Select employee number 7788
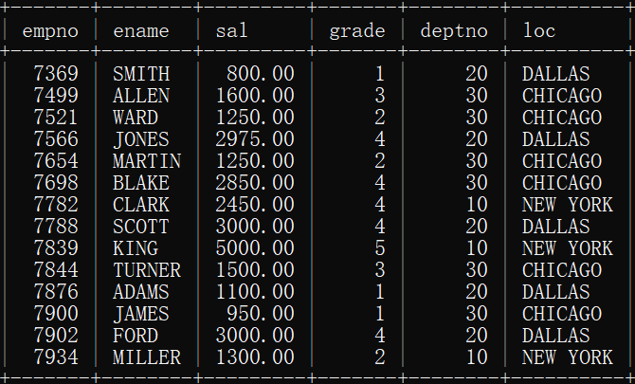 point(56,227)
